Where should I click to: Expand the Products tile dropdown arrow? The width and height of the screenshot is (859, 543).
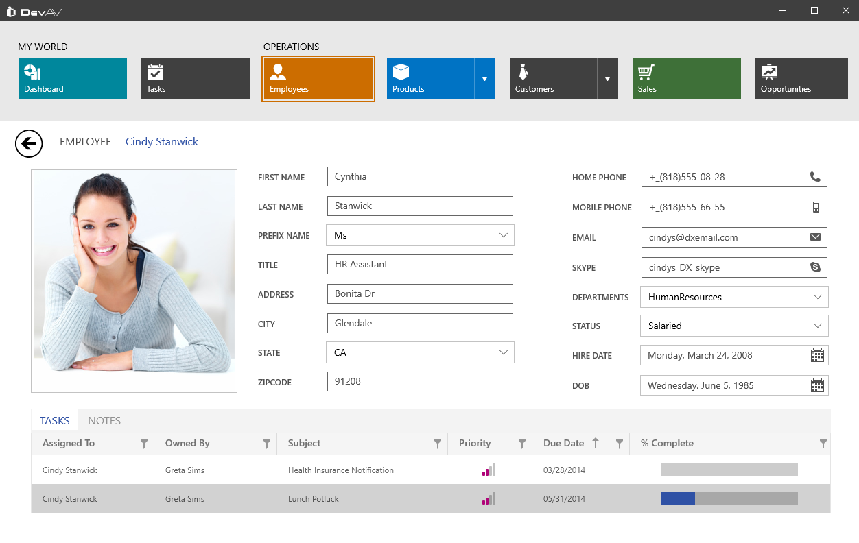(x=484, y=79)
